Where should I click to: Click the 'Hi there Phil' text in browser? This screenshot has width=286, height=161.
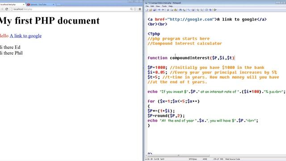pos(11,53)
